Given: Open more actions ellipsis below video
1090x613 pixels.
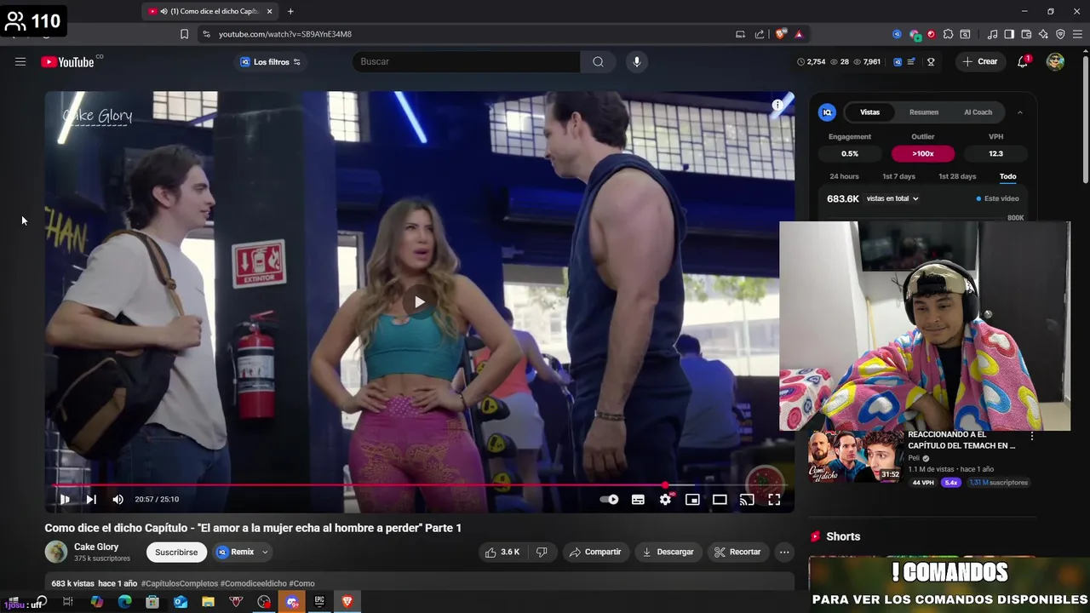Looking at the screenshot, I should pos(784,552).
